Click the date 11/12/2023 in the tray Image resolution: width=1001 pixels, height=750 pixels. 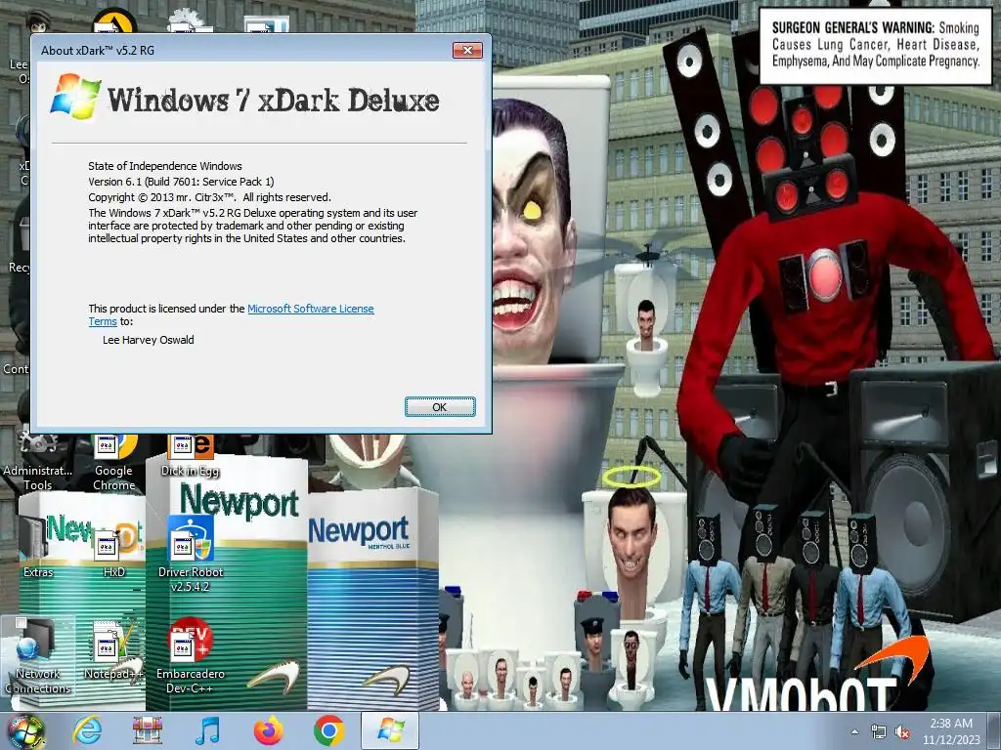[951, 740]
